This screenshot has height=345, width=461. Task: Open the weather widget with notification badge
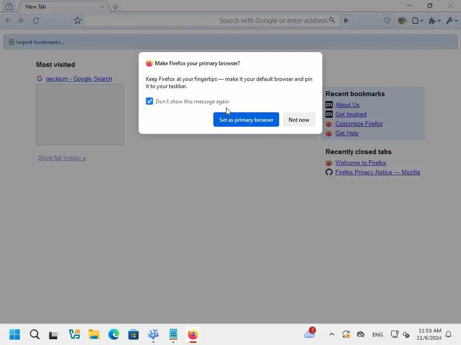pyautogui.click(x=310, y=333)
